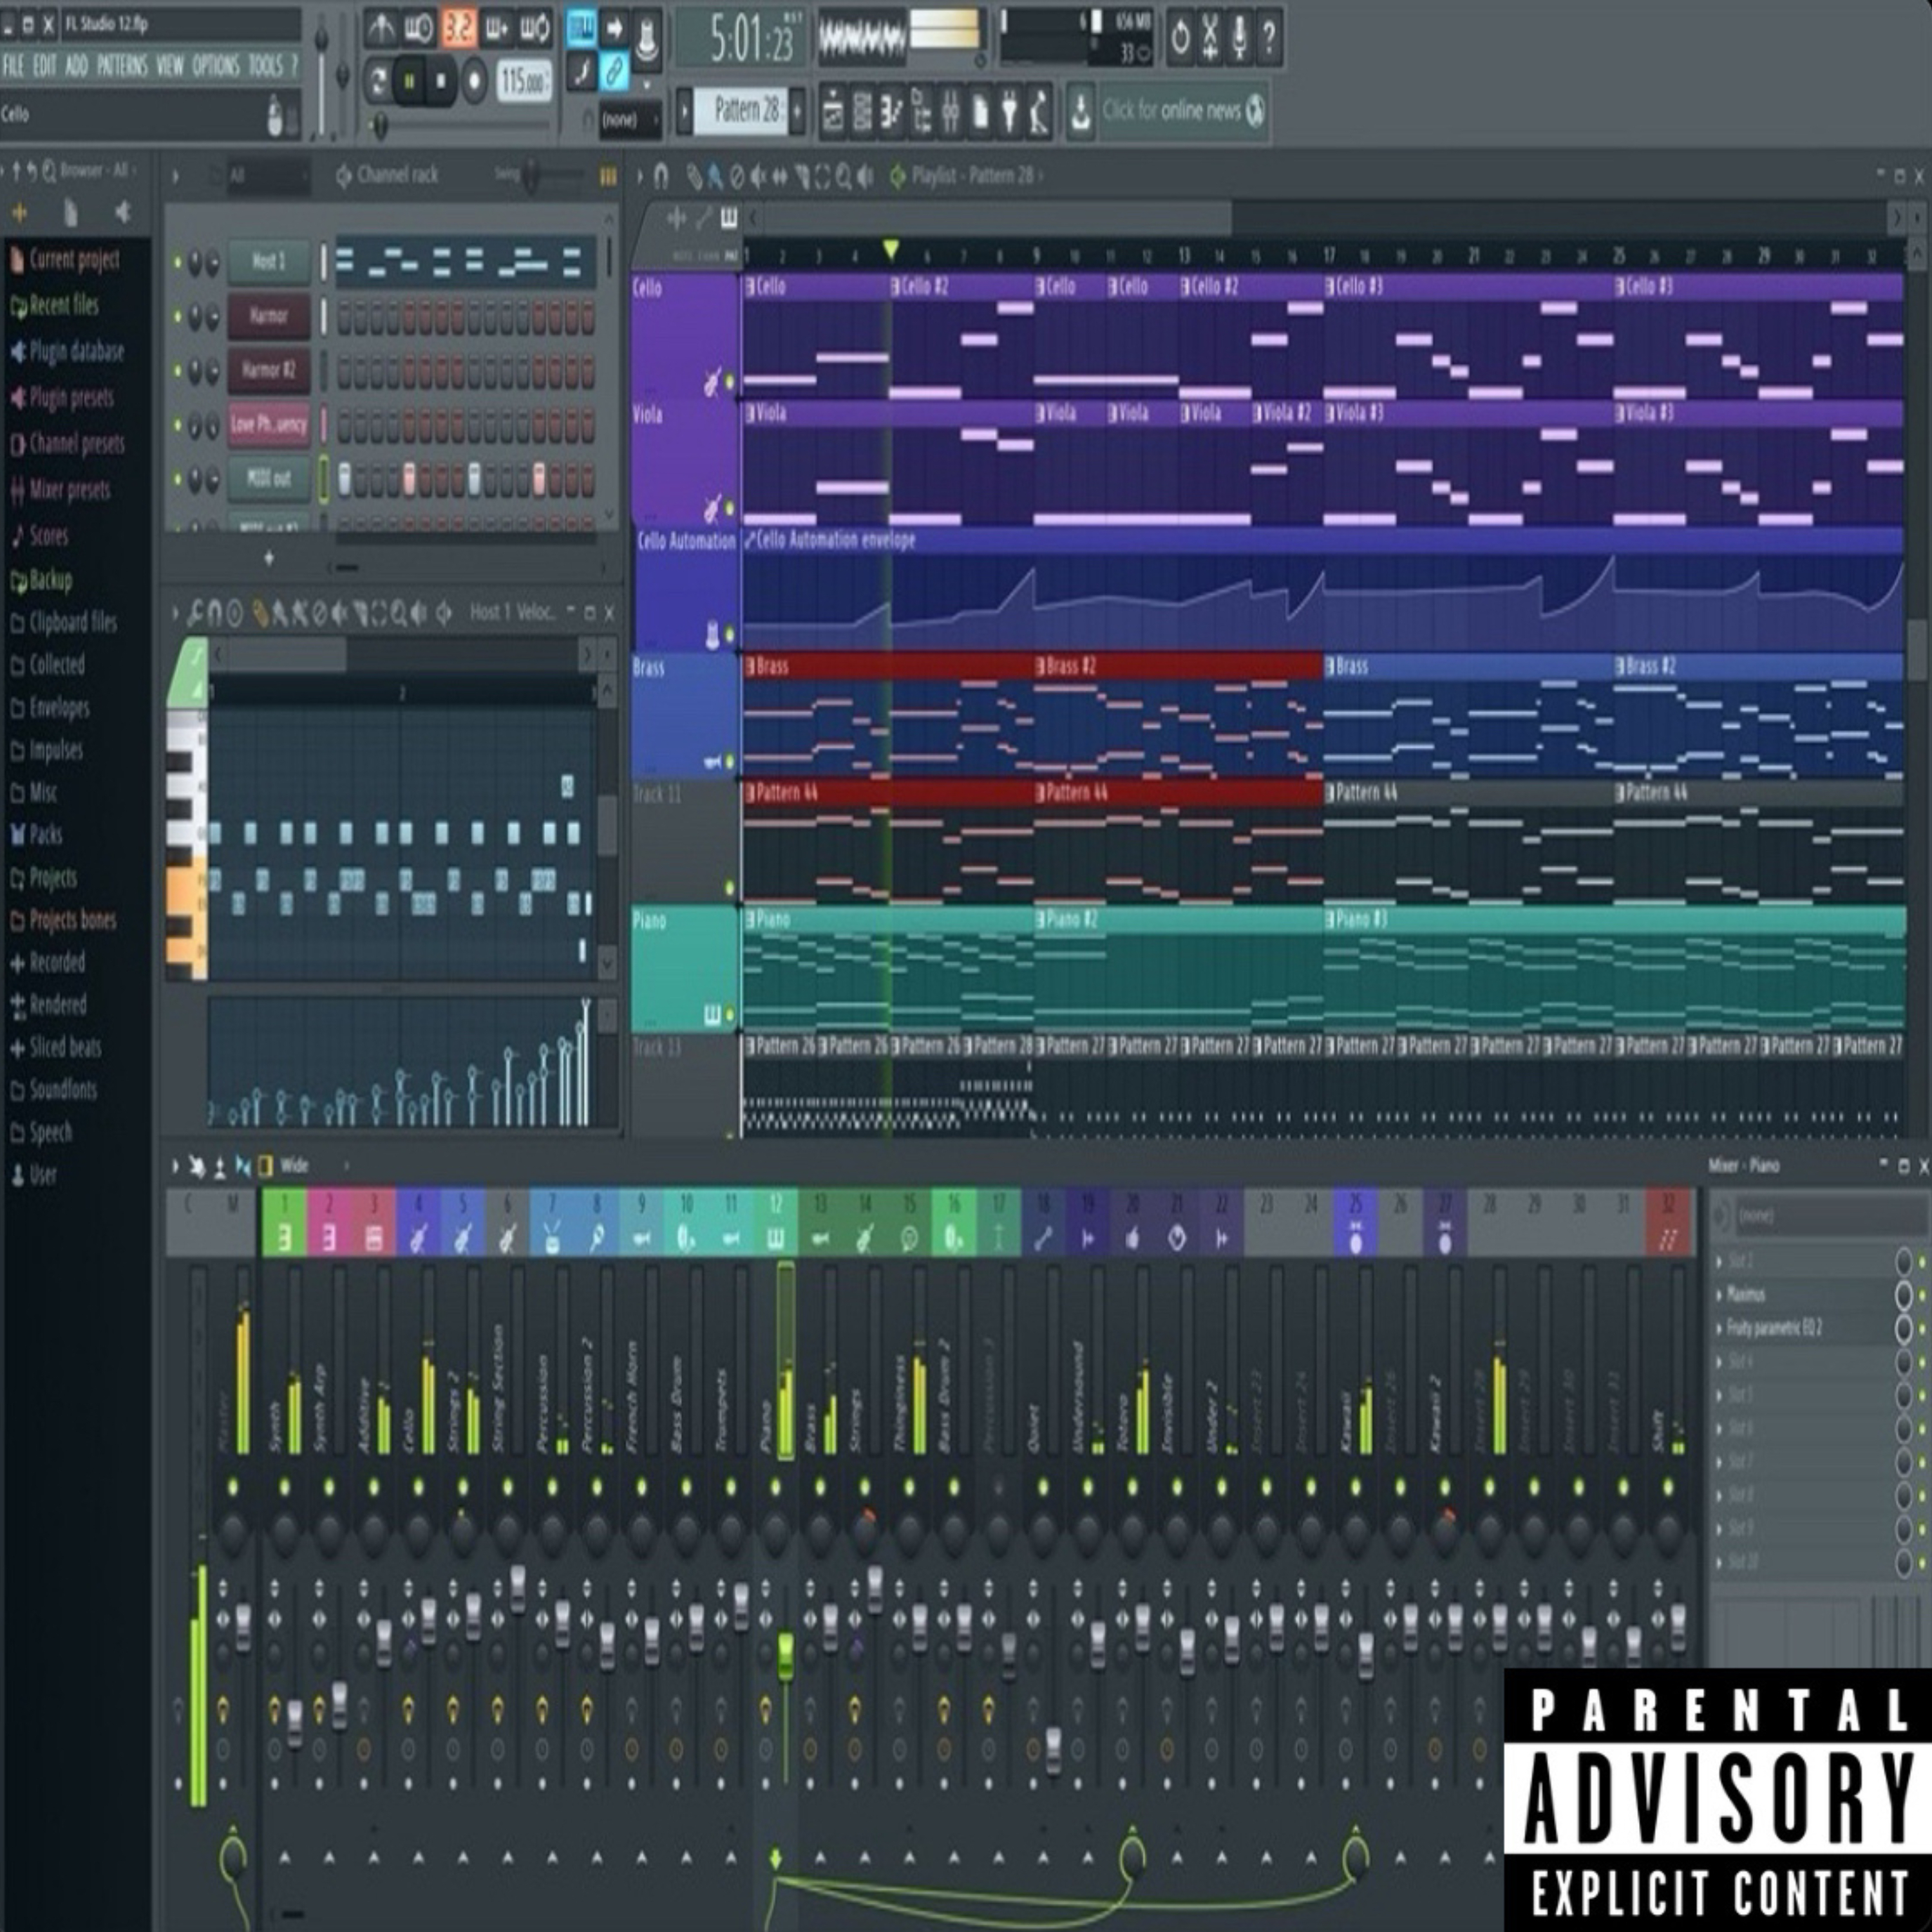This screenshot has height=1932, width=1932.
Task: Open the Plugin picker icon in the toolbar
Action: pos(1010,113)
